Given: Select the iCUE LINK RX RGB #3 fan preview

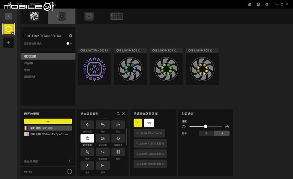Looking at the screenshot, I should pos(202,69).
